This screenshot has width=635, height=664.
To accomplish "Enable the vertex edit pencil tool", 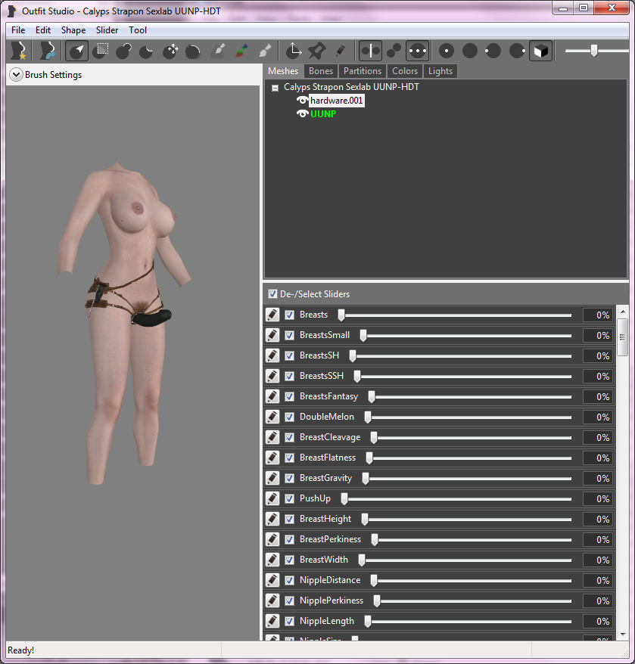I will 340,51.
